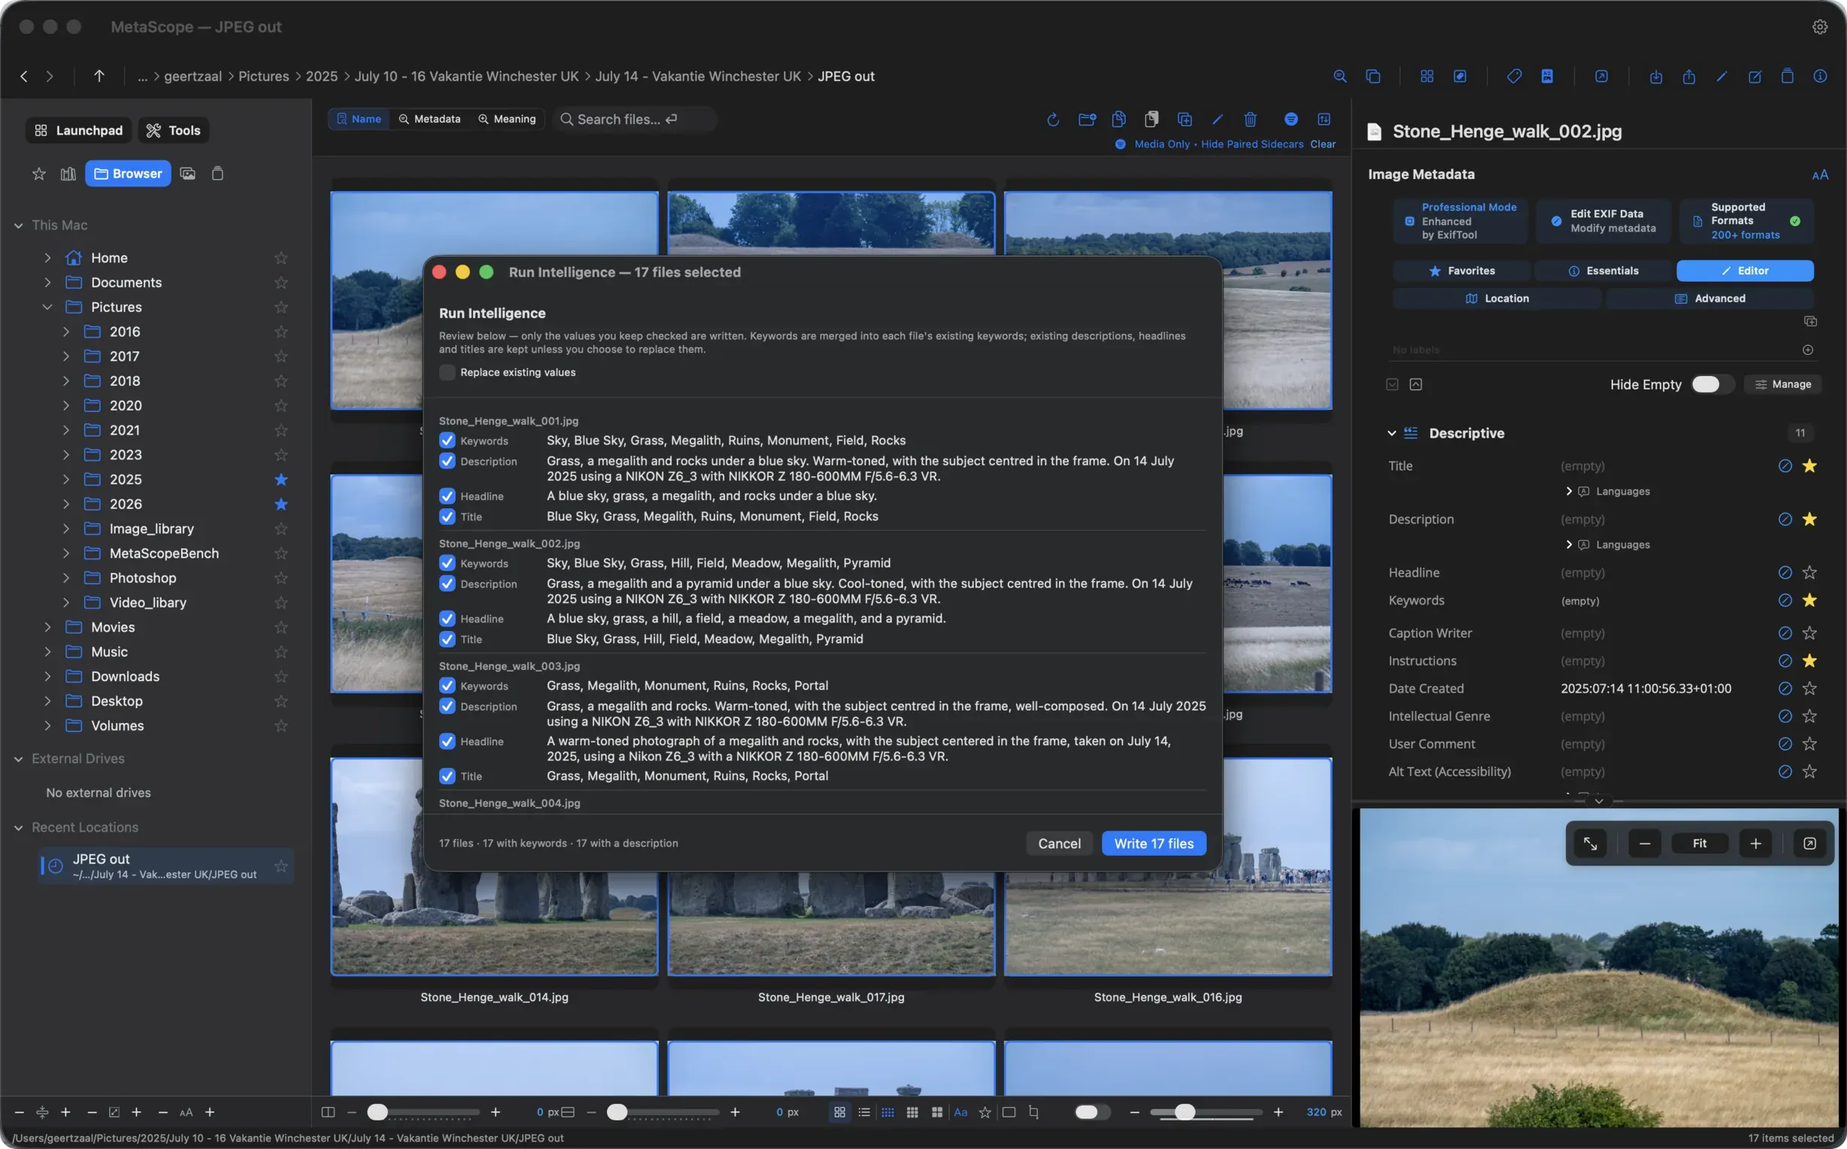Image resolution: width=1847 pixels, height=1149 pixels.
Task: Cancel the Run Intelligence dialog
Action: (x=1059, y=844)
